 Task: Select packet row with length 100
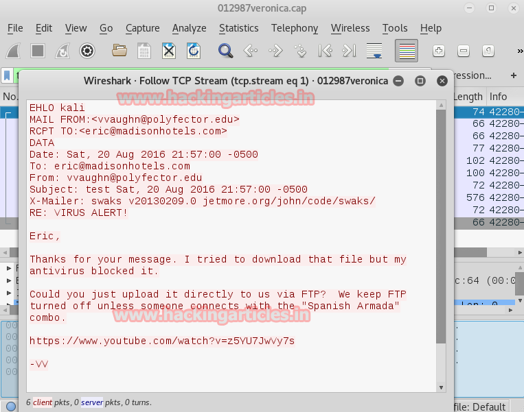point(488,173)
